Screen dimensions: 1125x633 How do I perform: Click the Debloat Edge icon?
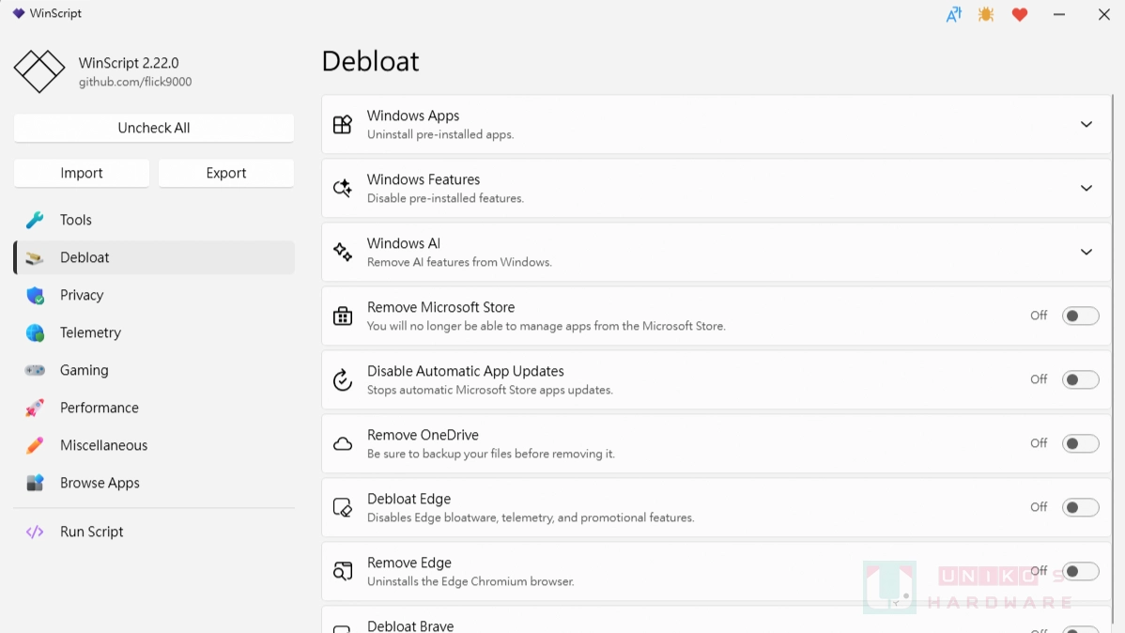(x=342, y=507)
